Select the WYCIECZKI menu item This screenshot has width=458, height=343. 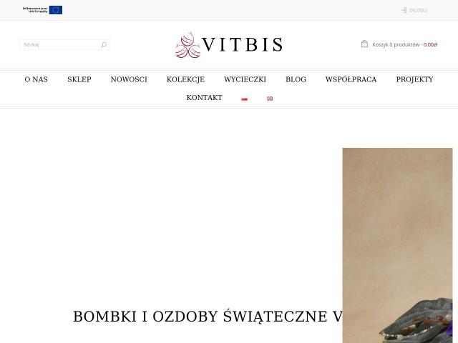point(245,79)
